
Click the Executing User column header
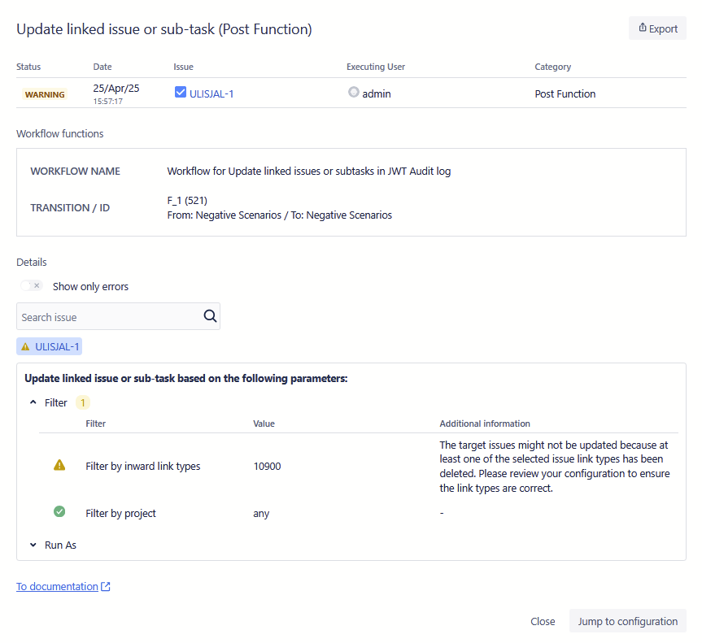tap(376, 67)
